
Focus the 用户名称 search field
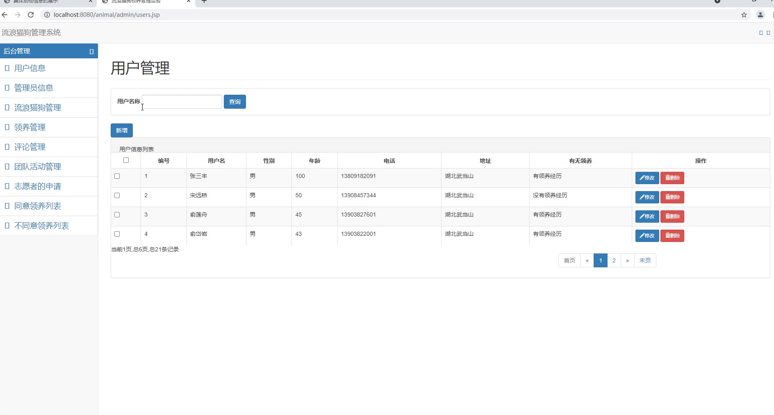182,102
